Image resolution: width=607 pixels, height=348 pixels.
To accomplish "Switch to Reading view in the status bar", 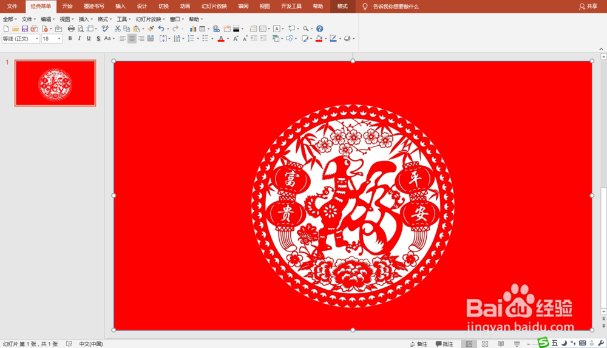I will [501, 344].
